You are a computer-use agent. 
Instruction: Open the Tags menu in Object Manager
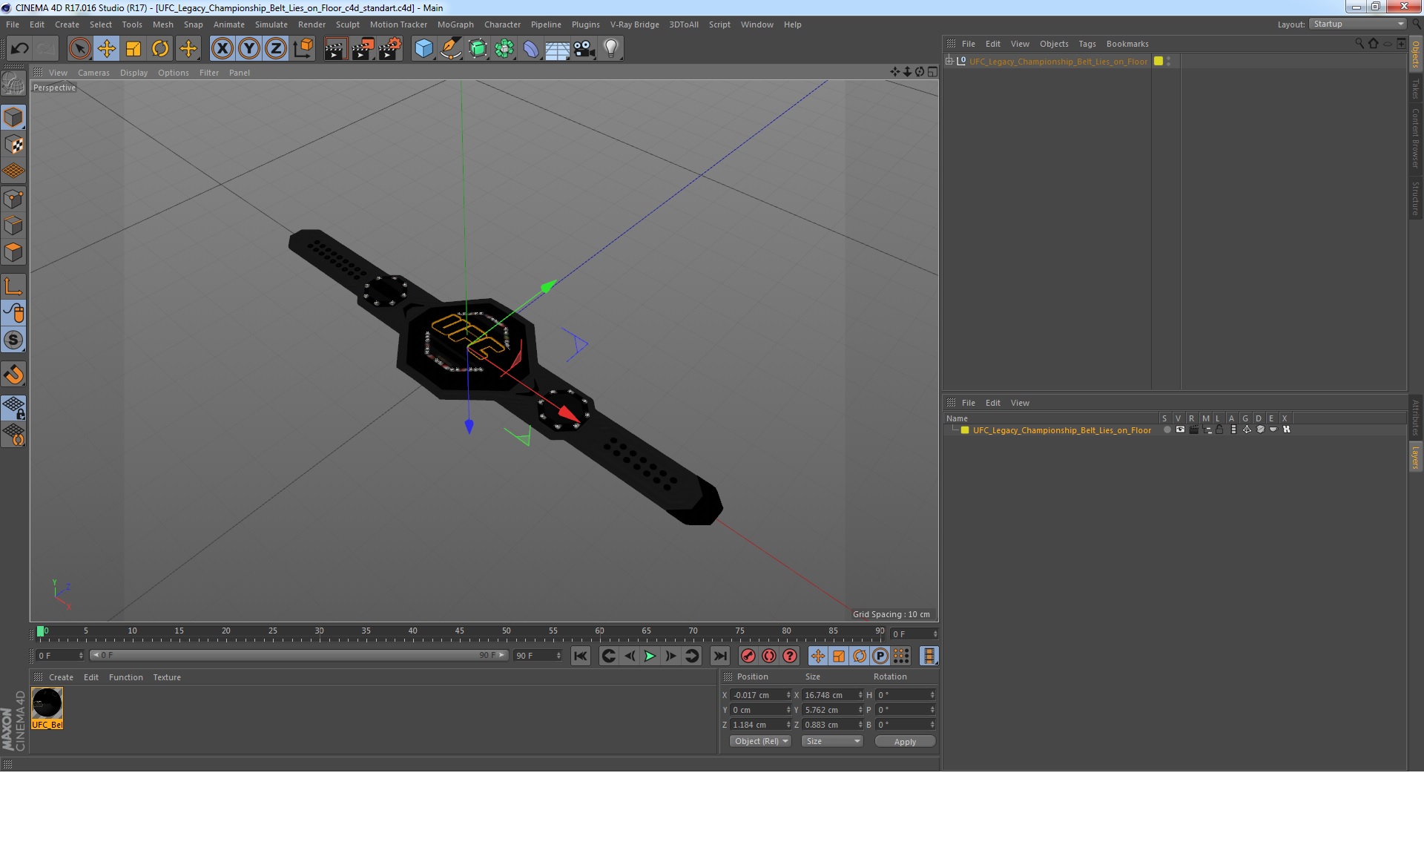tap(1087, 44)
